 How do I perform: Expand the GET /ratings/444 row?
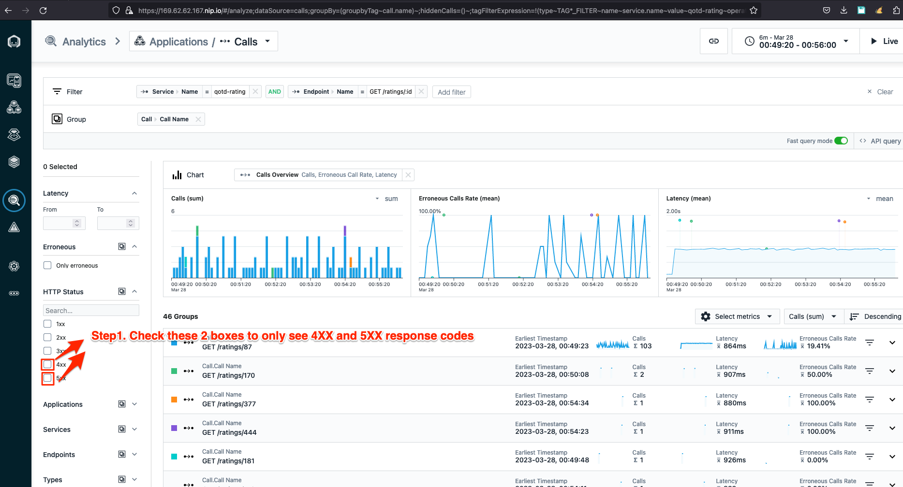(892, 428)
